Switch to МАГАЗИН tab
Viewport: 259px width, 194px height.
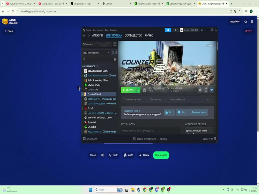pyautogui.click(x=97, y=35)
